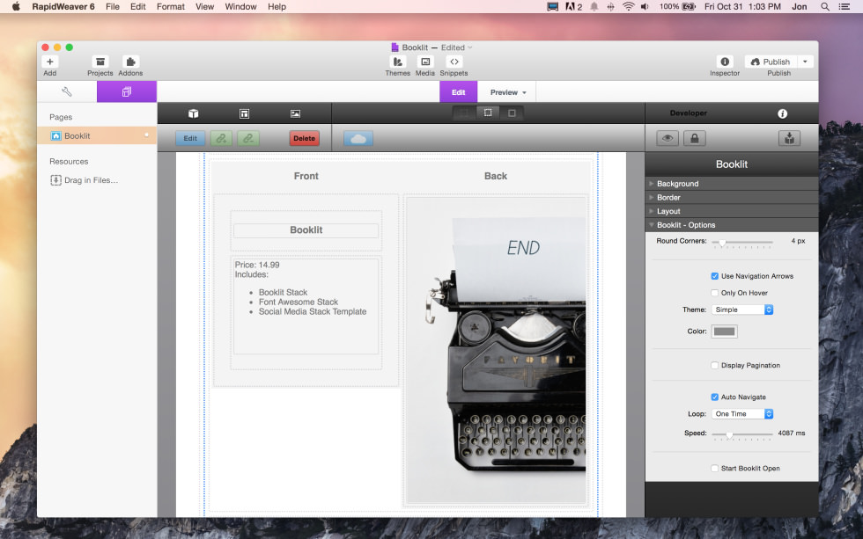Screen dimensions: 863x539
Task: Collapse the Booklit - Options section
Action: 732,225
